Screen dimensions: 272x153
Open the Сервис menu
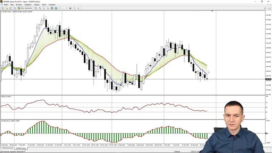[x=37, y=5]
